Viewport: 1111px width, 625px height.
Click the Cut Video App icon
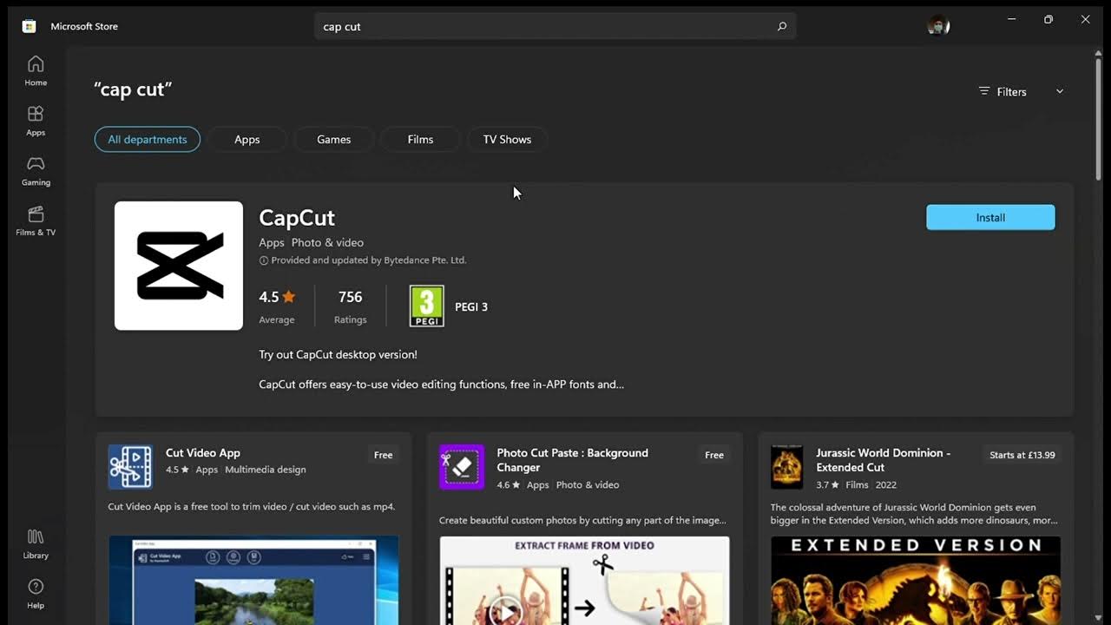(x=130, y=467)
